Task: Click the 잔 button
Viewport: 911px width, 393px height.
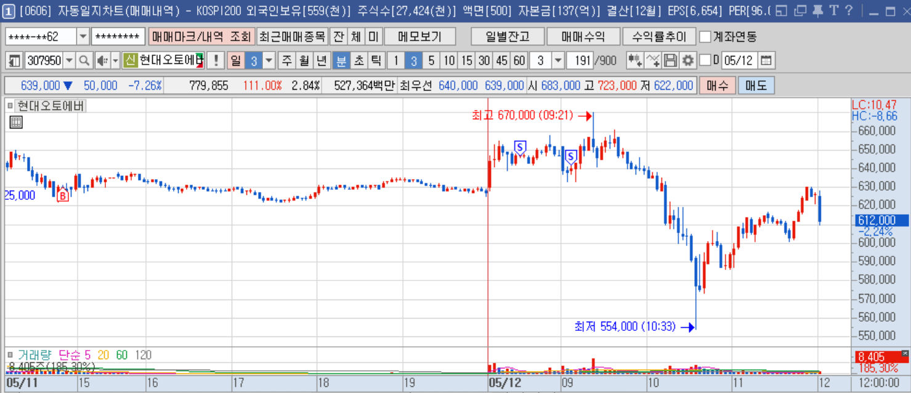Action: [x=338, y=36]
